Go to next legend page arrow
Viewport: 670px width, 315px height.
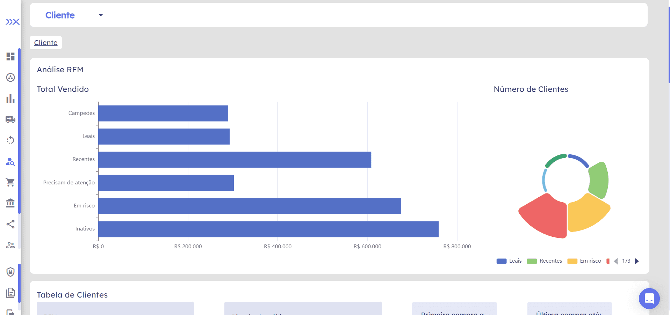tap(637, 261)
